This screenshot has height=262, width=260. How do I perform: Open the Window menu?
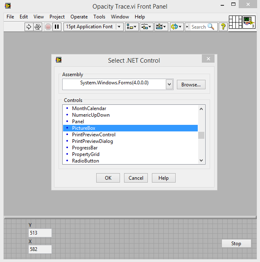[120, 17]
